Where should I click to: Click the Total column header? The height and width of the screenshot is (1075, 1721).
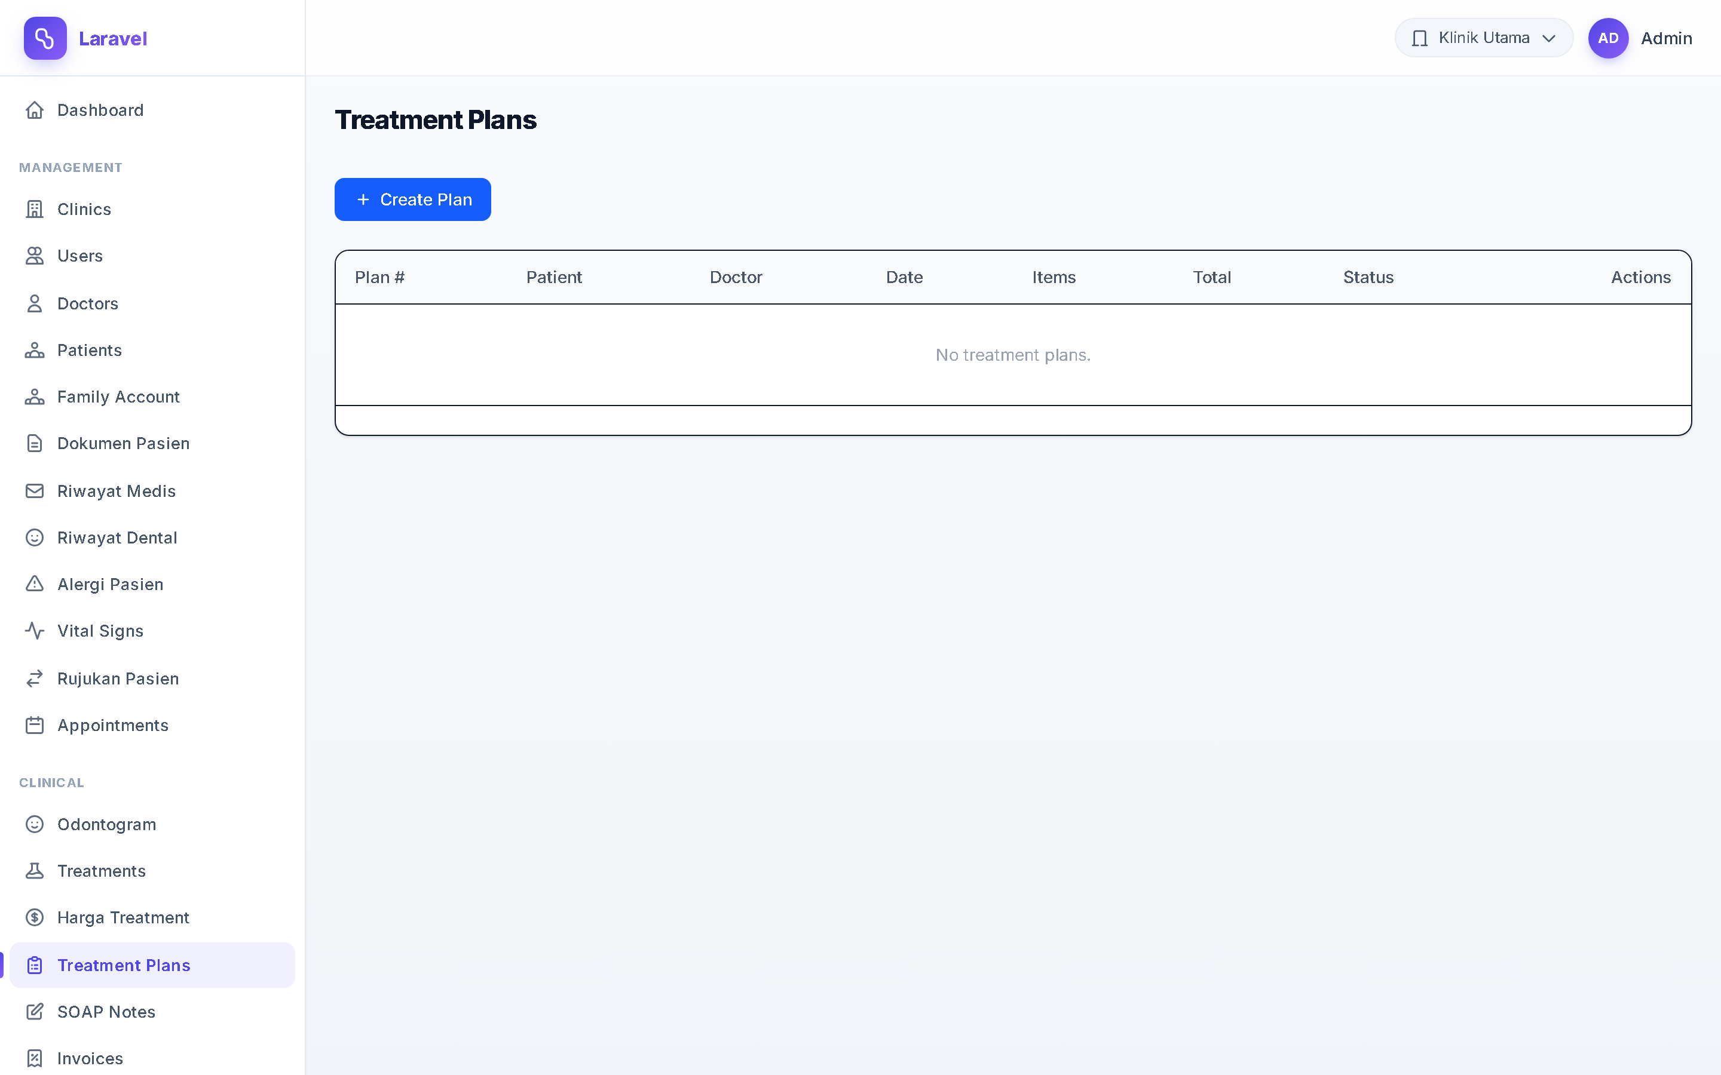[1212, 277]
